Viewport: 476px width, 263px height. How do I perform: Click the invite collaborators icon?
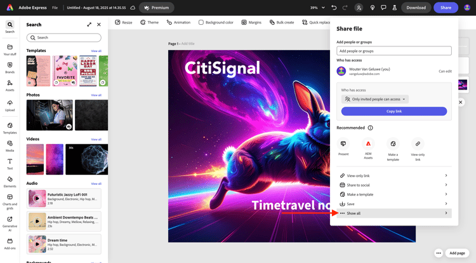pos(359,8)
